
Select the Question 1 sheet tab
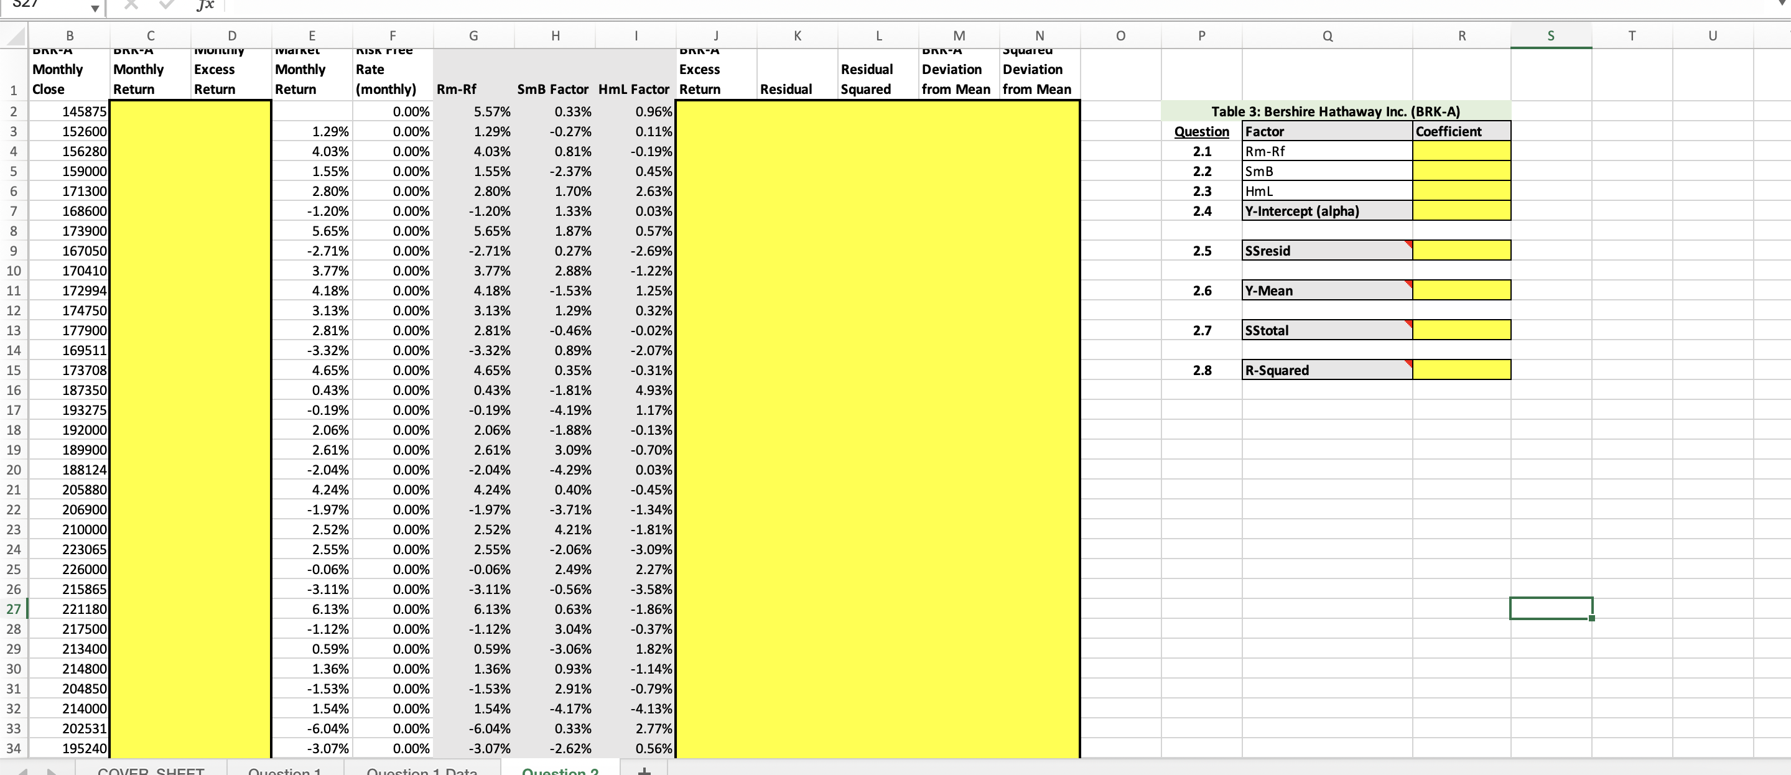(x=285, y=770)
